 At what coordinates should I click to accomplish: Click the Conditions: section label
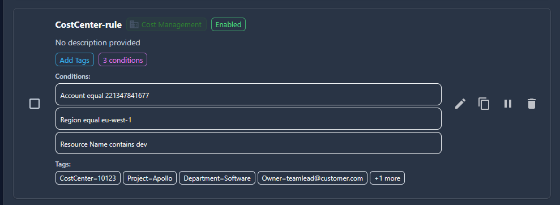point(73,76)
